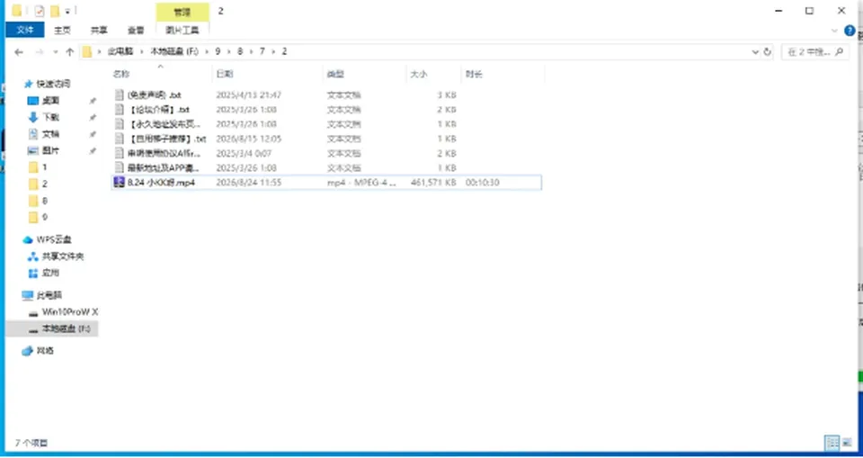Switch to details view in status bar
Screen dimensions: 863x458
tap(832, 443)
